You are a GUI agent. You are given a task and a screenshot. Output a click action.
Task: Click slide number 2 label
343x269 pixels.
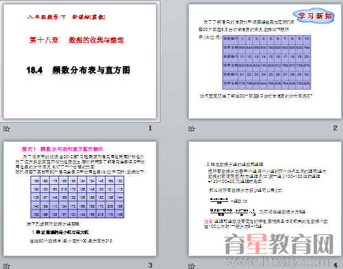click(x=335, y=128)
